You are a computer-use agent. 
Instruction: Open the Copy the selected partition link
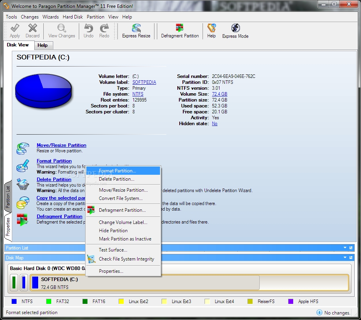[61, 198]
